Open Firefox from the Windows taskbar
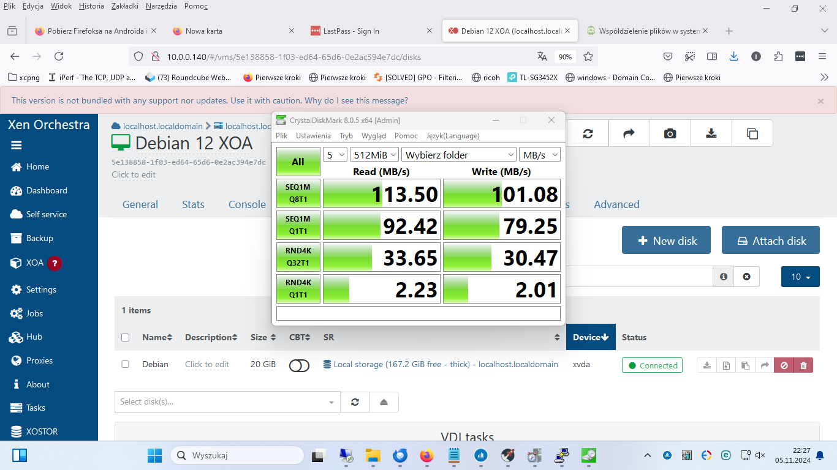Viewport: 837px width, 470px height. 426,455
